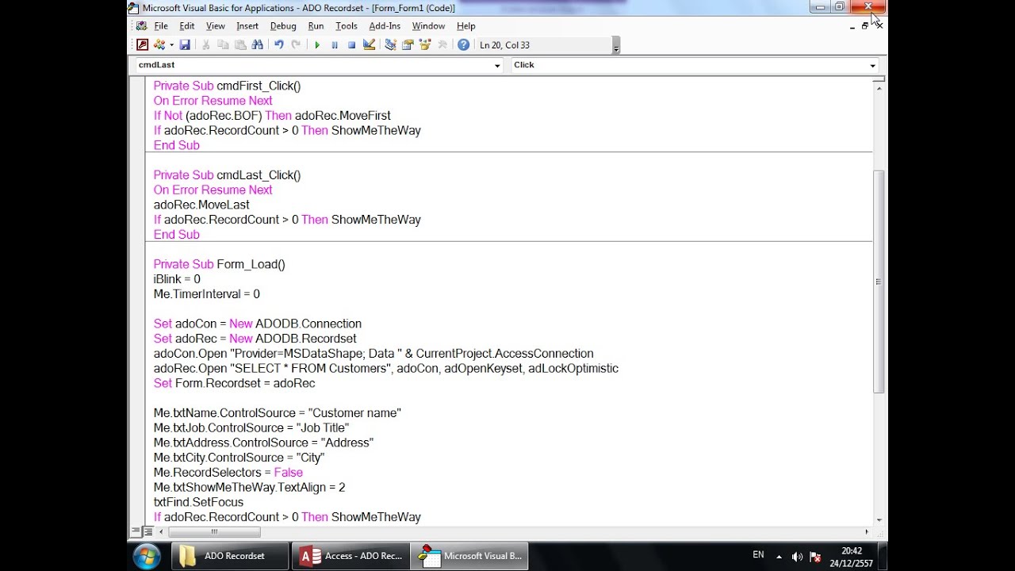Open the Project Explorer icon

[390, 45]
